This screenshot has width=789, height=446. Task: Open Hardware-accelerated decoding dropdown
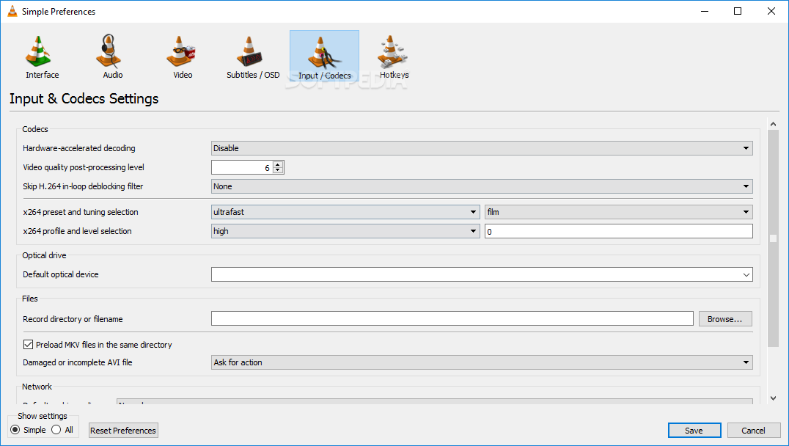coord(482,148)
